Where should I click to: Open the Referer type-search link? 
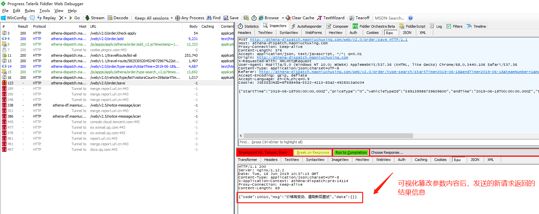point(399,72)
